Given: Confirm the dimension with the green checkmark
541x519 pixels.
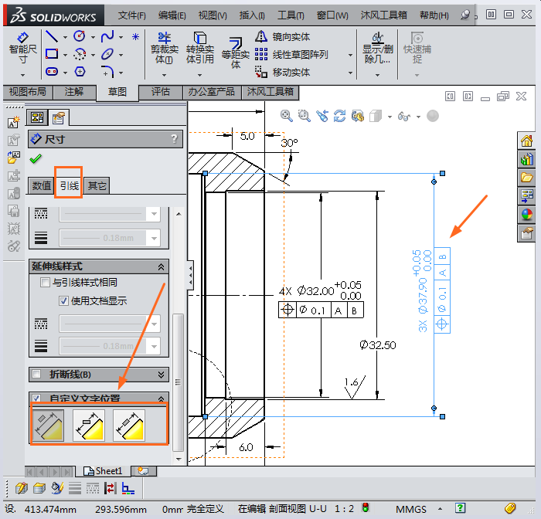Looking at the screenshot, I should coord(35,158).
